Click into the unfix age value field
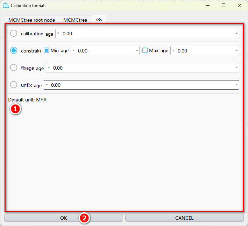Viewport: 248px width, 226px height. (140, 85)
